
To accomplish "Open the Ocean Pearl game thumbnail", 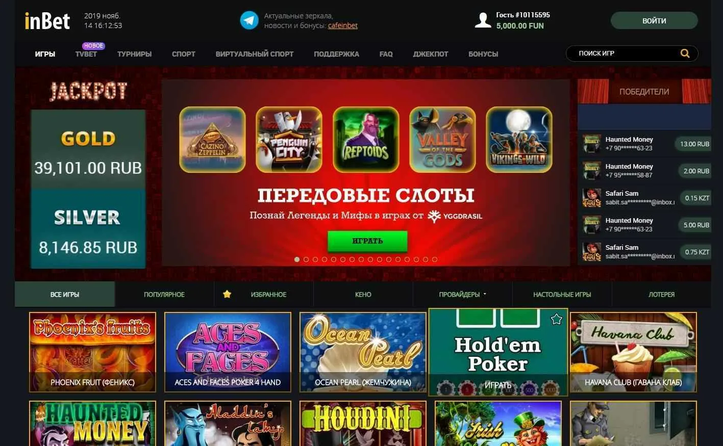I will click(363, 352).
